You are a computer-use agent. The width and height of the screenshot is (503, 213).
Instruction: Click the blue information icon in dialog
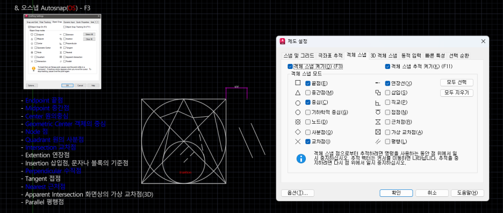(x=301, y=158)
